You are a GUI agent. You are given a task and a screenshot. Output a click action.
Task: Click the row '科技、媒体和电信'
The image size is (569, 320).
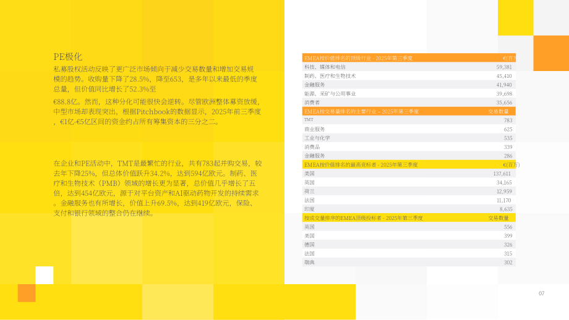point(409,67)
